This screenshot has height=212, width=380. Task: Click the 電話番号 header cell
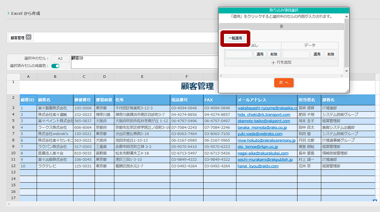pyautogui.click(x=186, y=100)
